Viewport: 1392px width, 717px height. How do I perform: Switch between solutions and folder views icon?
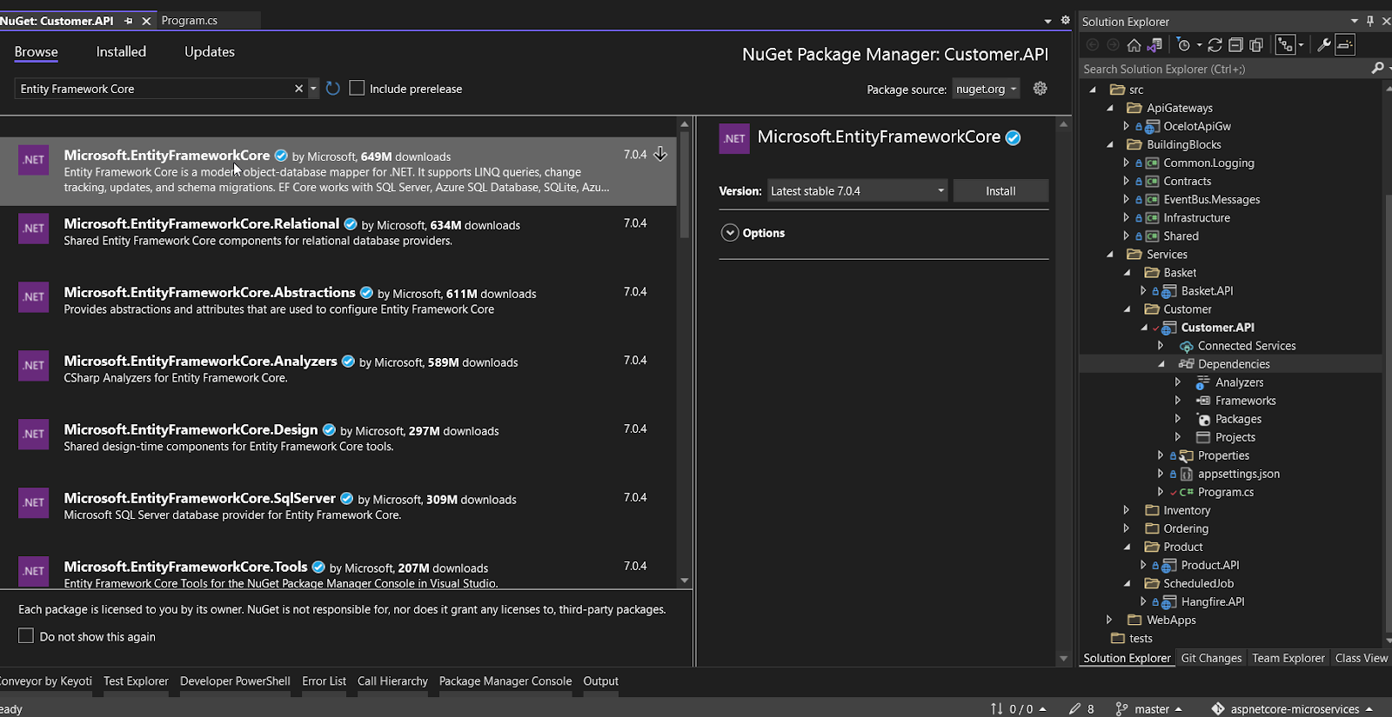pos(1155,45)
